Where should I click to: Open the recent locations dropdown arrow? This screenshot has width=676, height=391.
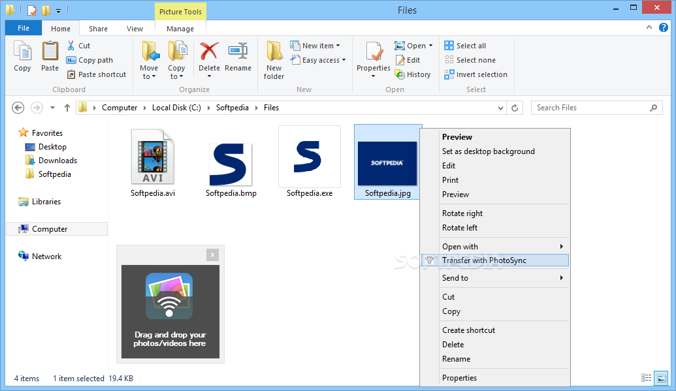pyautogui.click(x=53, y=107)
